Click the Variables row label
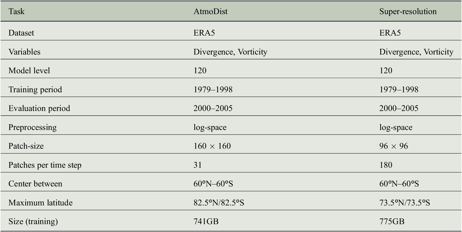This screenshot has height=232, width=462. click(24, 52)
